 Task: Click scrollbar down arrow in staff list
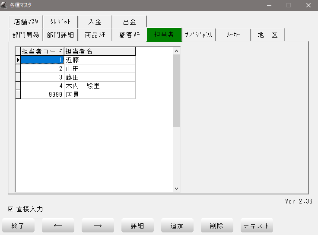(x=176, y=189)
